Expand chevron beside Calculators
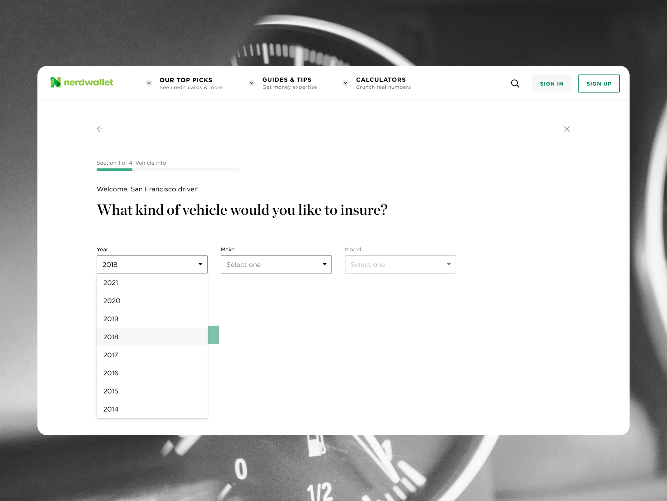 tap(345, 83)
